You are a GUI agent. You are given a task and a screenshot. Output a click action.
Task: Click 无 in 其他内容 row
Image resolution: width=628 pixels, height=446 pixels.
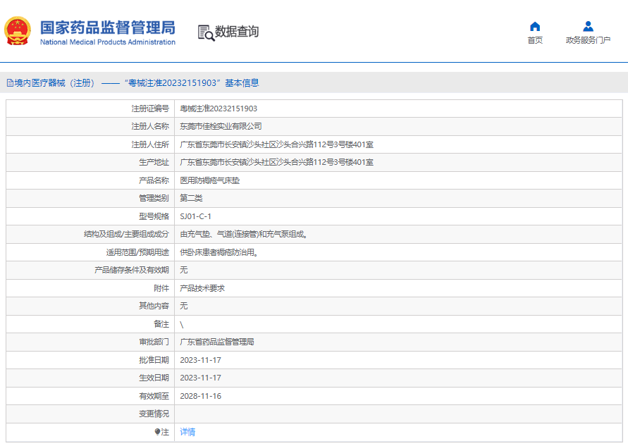[x=183, y=306]
